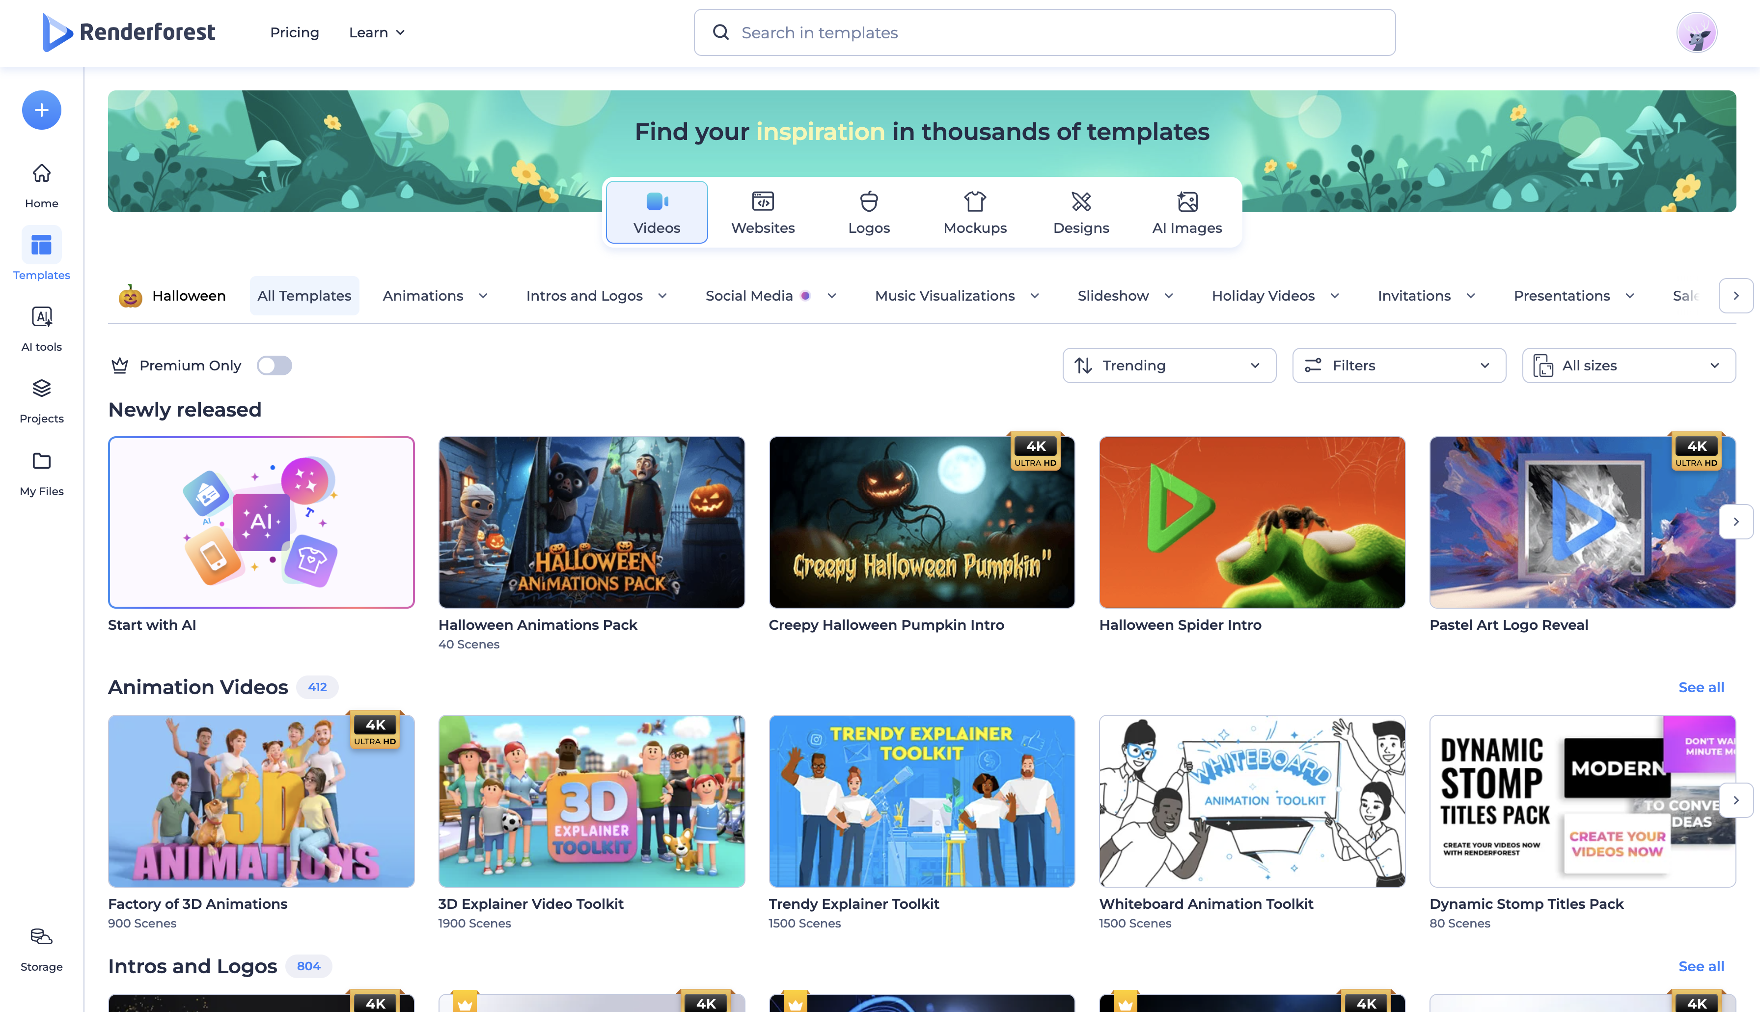Click the Search in templates field
Screen dimensions: 1760x1012
tap(1044, 32)
